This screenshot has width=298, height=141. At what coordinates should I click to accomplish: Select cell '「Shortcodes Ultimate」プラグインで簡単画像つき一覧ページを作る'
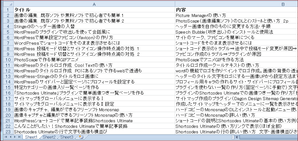tap(94, 93)
